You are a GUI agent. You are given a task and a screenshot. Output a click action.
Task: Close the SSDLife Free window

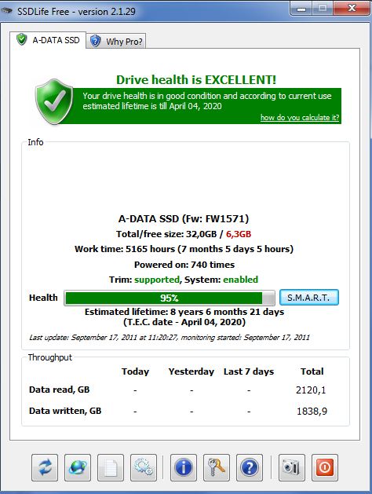tap(352, 8)
